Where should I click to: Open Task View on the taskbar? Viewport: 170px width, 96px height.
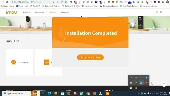pyautogui.click(x=43, y=93)
